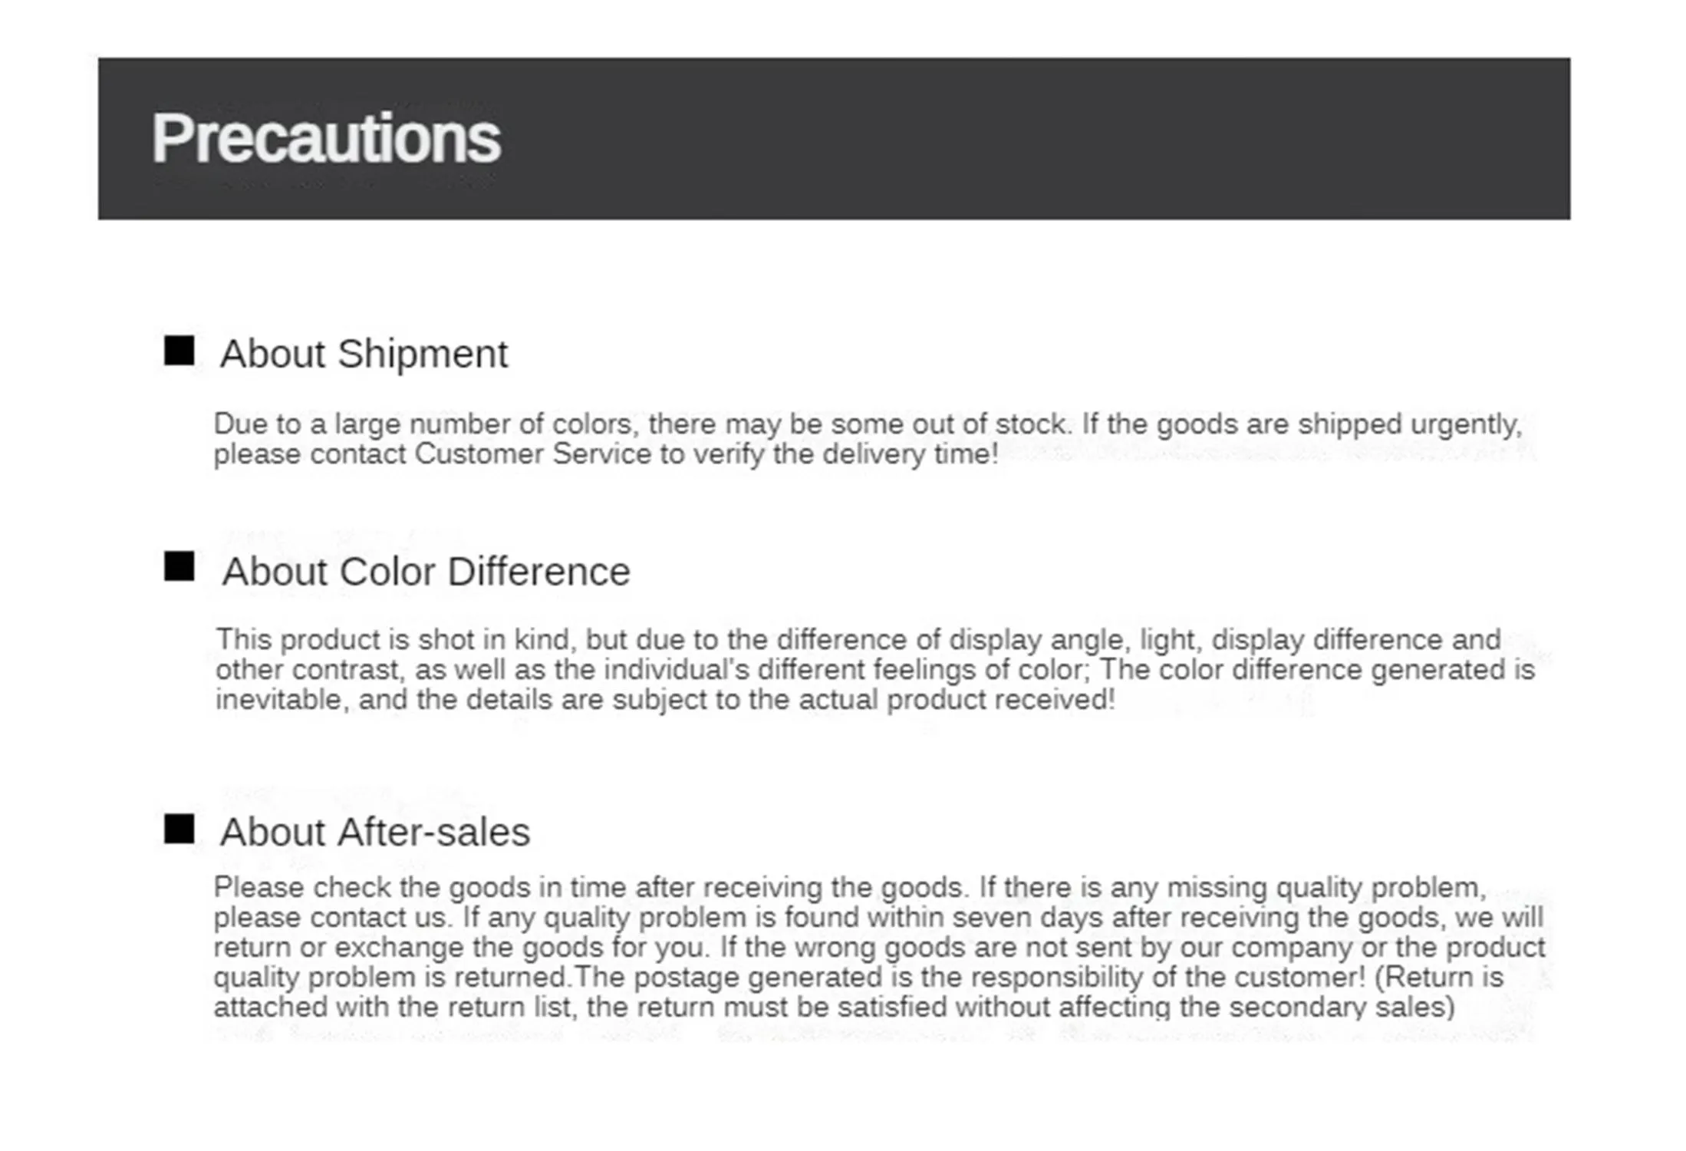Screen dimensions: 1686x1151
Task: Click the About After-sales heading
Action: [375, 832]
